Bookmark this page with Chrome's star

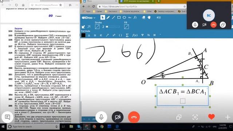tap(185, 7)
